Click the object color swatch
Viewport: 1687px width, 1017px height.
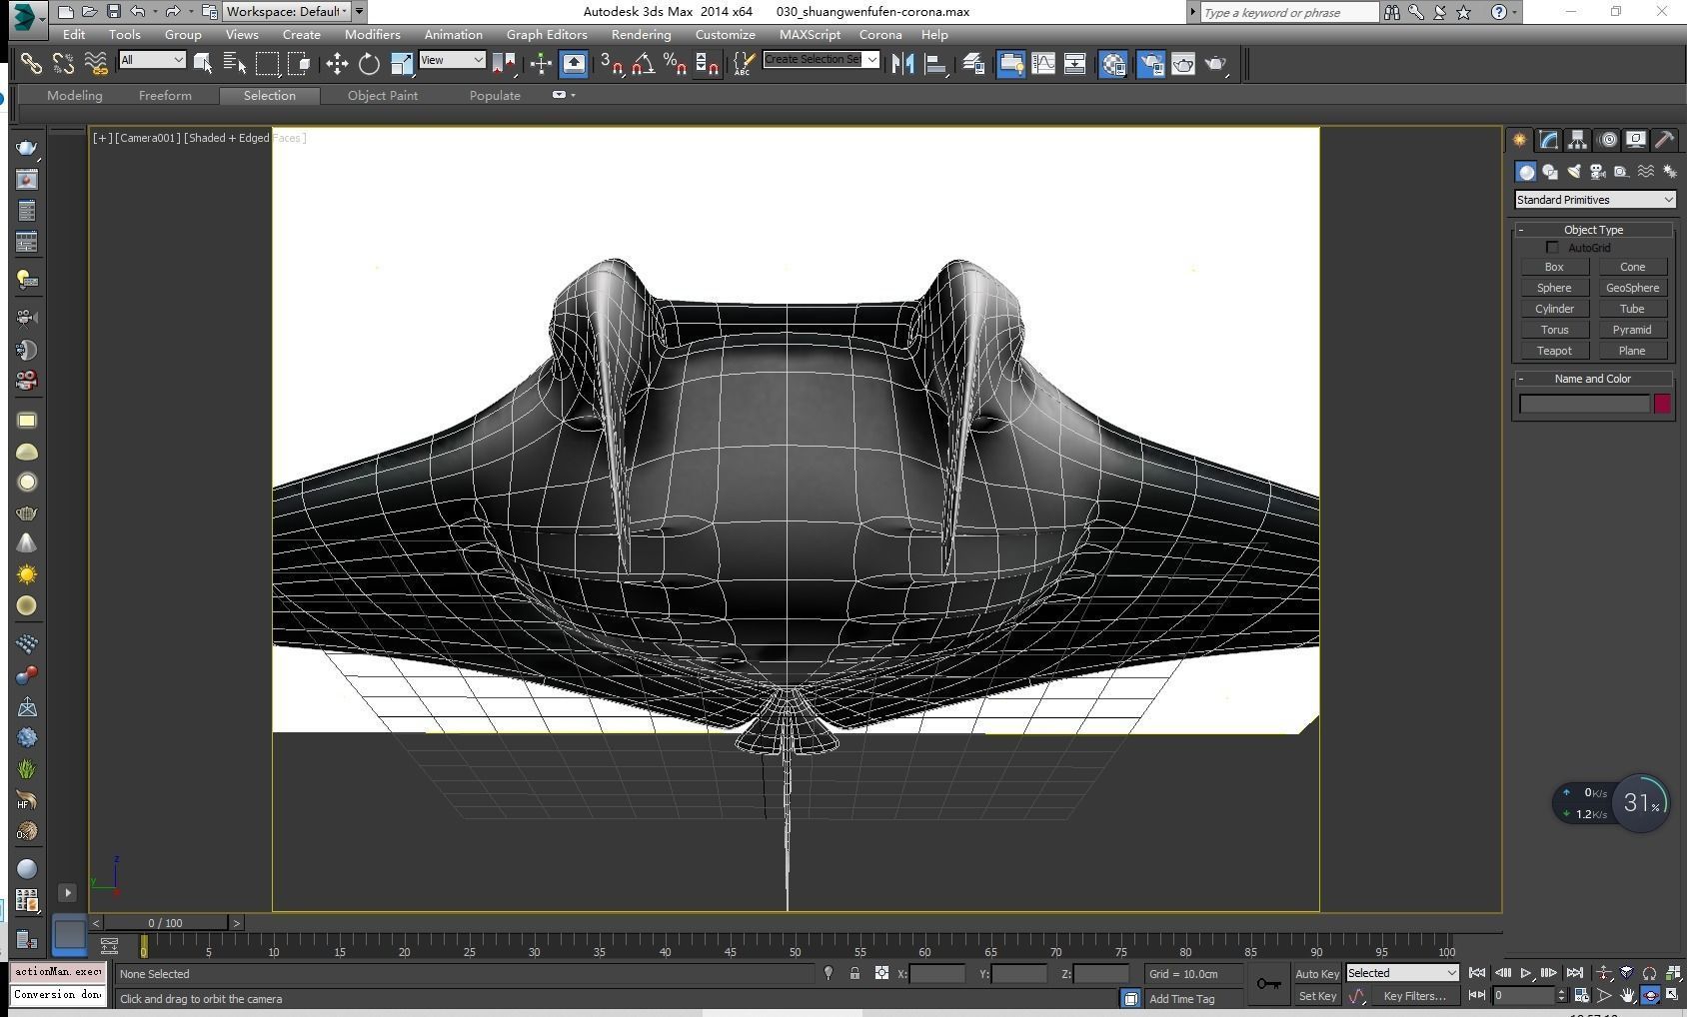1662,404
